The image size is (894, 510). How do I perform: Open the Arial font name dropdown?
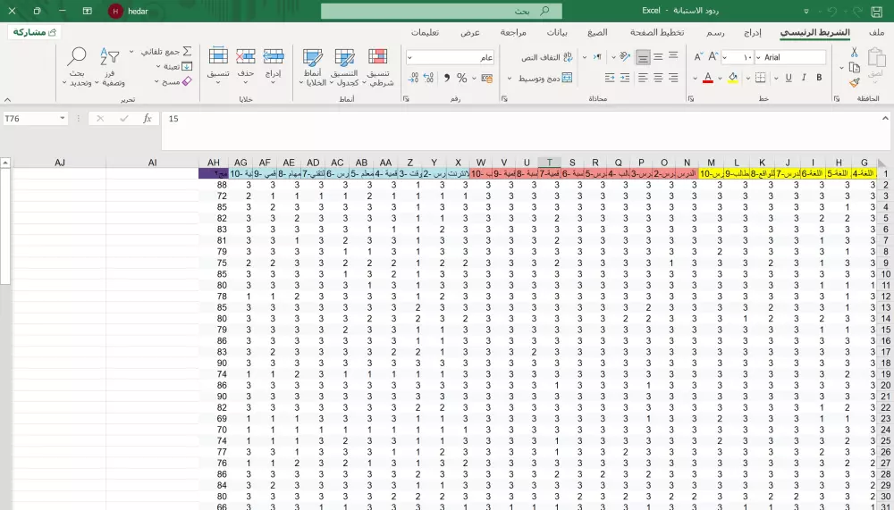click(758, 57)
